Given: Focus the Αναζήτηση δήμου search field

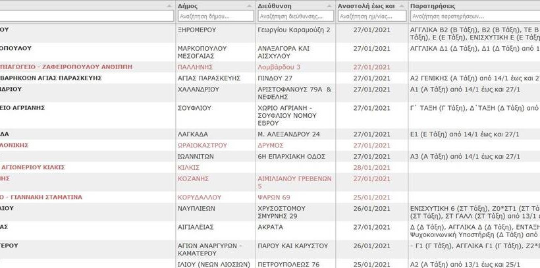Looking at the screenshot, I should click(215, 16).
